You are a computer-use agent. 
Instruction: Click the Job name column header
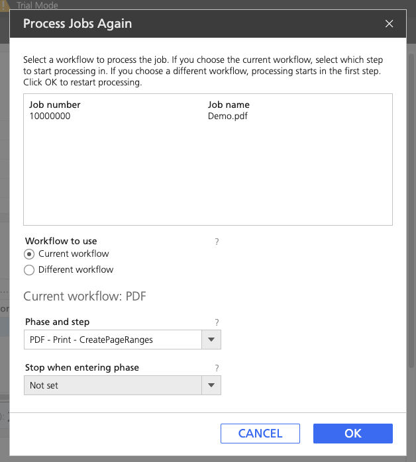tap(229, 105)
